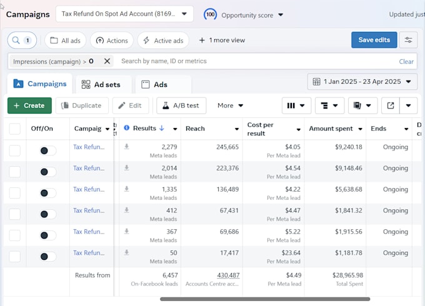The width and height of the screenshot is (425, 306).
Task: Open the reports icon dropdown
Action: pos(362,106)
